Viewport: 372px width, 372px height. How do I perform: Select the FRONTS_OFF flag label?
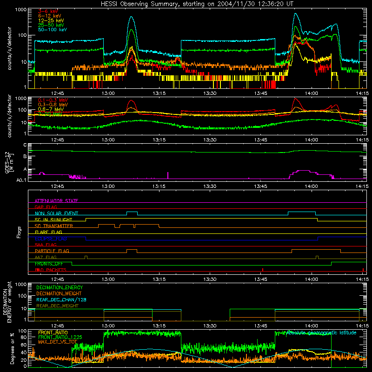(49, 264)
